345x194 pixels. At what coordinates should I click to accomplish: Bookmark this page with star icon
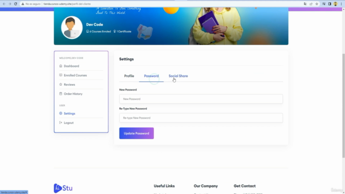[317, 4]
